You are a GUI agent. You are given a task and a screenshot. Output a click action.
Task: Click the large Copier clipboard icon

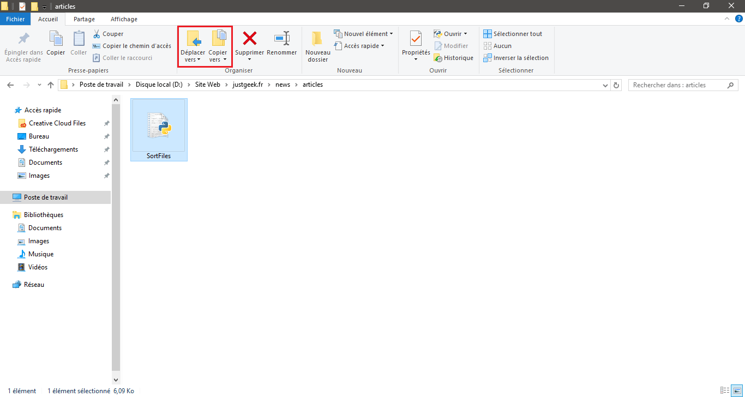56,39
